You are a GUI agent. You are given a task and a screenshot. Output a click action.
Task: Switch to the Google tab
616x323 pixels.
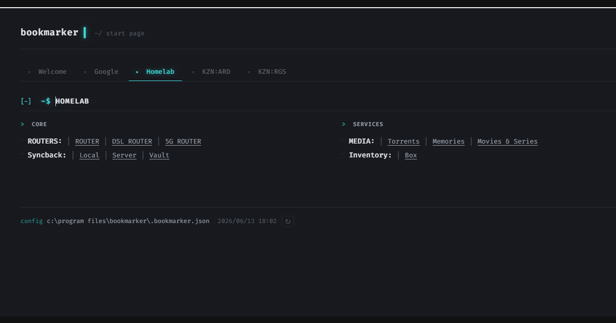(x=101, y=72)
